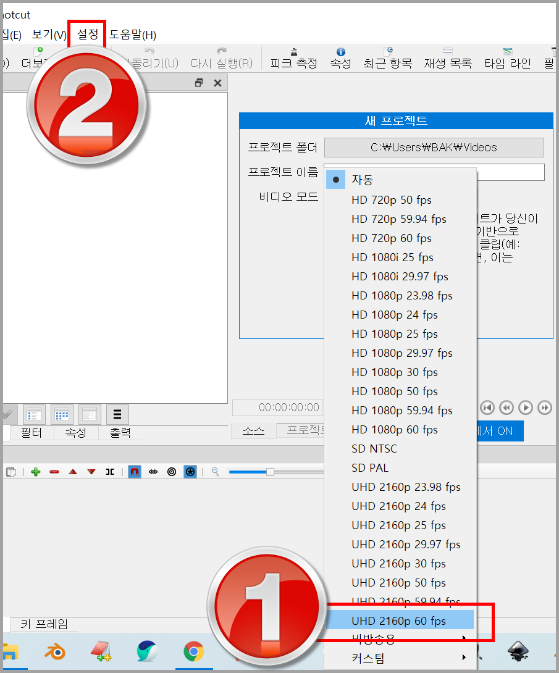Open Inkscape from the taskbar
The height and width of the screenshot is (673, 559).
[x=518, y=652]
